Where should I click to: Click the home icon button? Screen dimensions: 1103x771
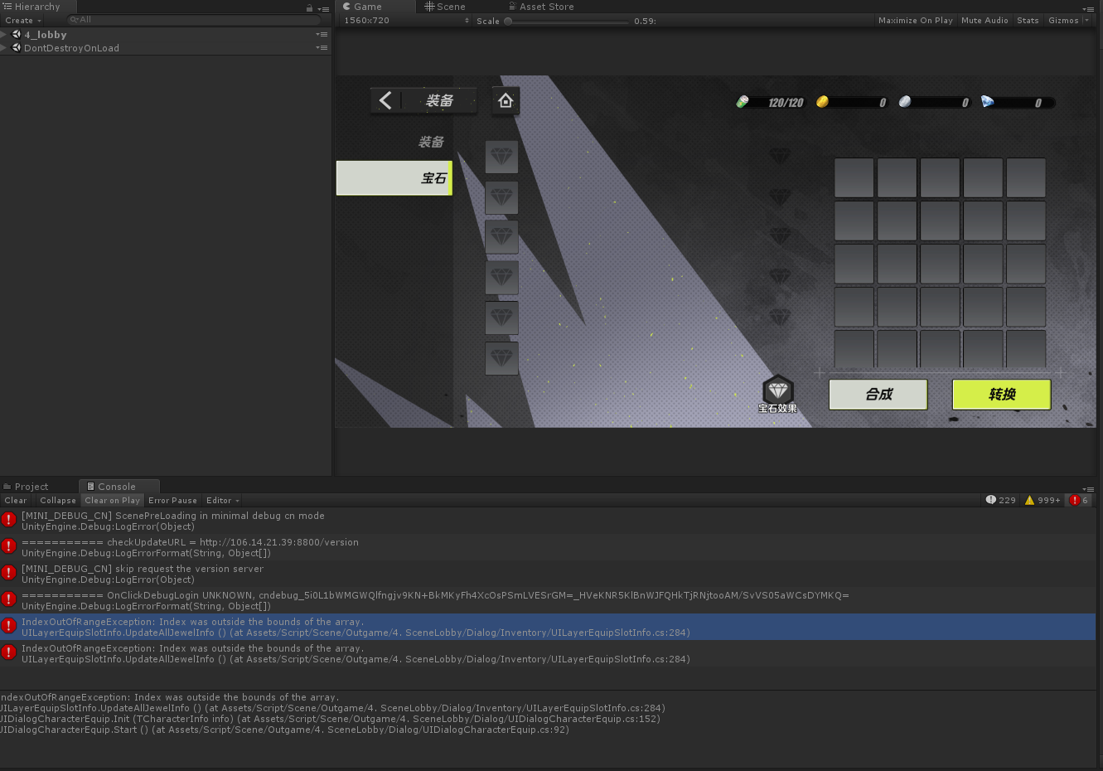(506, 101)
